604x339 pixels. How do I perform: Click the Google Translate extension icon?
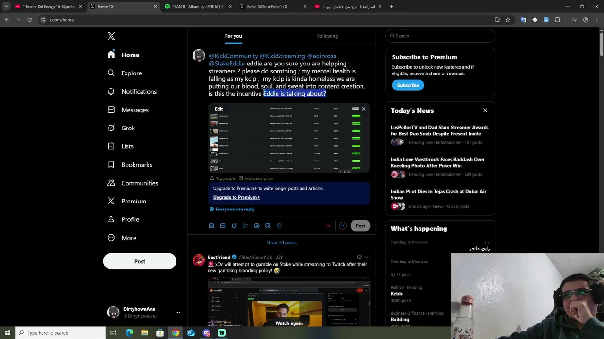pyautogui.click(x=523, y=20)
